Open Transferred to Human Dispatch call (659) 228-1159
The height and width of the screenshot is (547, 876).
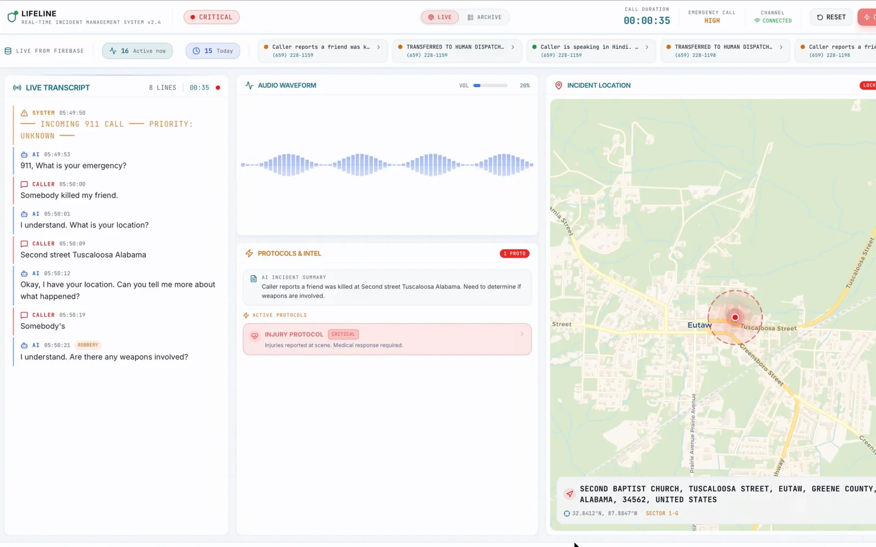point(457,51)
